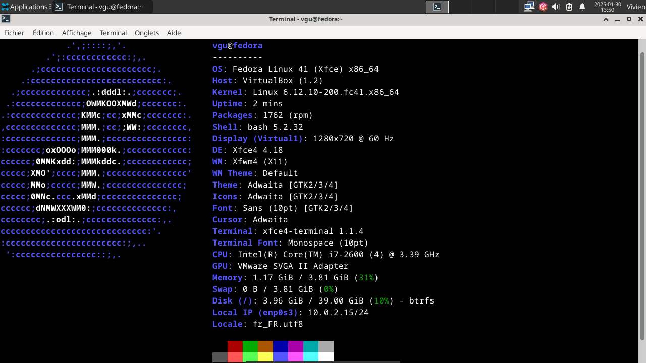Click the Kernel value 'Linux 6.12.10-200.fc41.x86_64'

click(326, 92)
